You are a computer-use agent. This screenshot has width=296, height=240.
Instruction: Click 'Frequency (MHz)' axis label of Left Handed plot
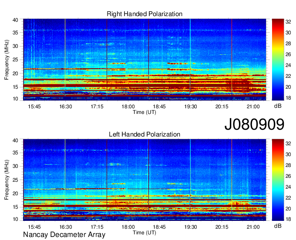[7, 180]
